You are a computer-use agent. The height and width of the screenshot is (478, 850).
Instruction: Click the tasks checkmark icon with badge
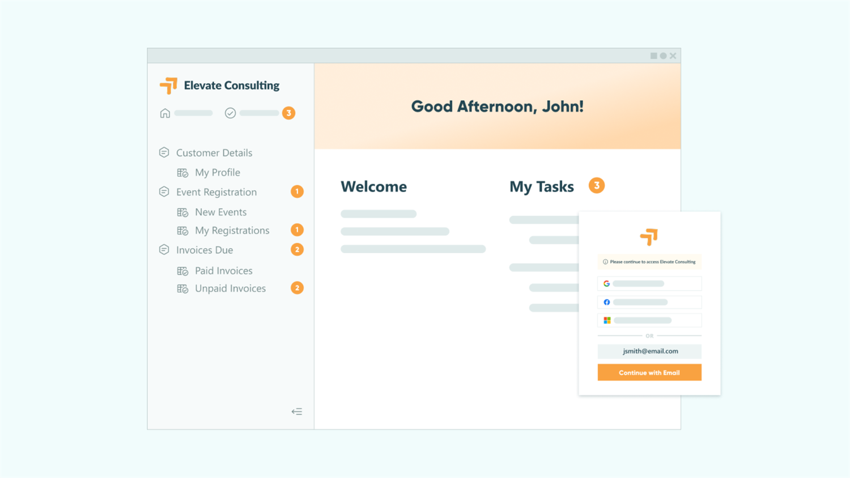[x=230, y=113]
